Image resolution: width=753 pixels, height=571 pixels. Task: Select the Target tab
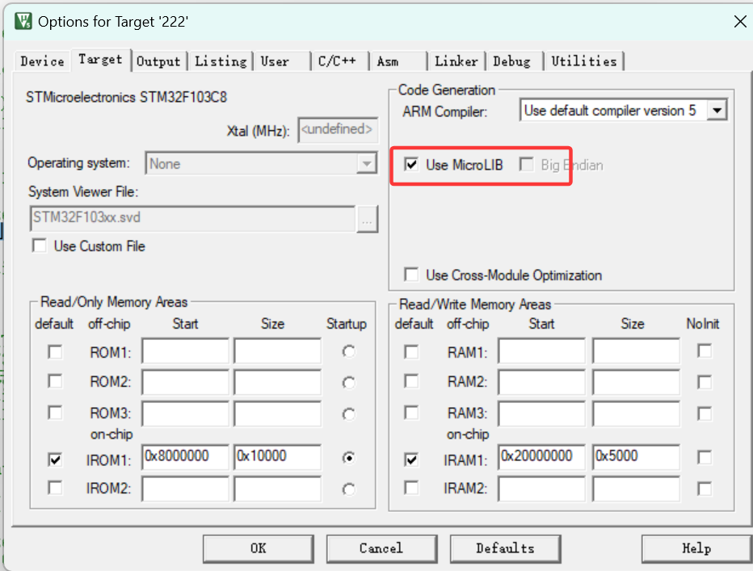point(100,60)
